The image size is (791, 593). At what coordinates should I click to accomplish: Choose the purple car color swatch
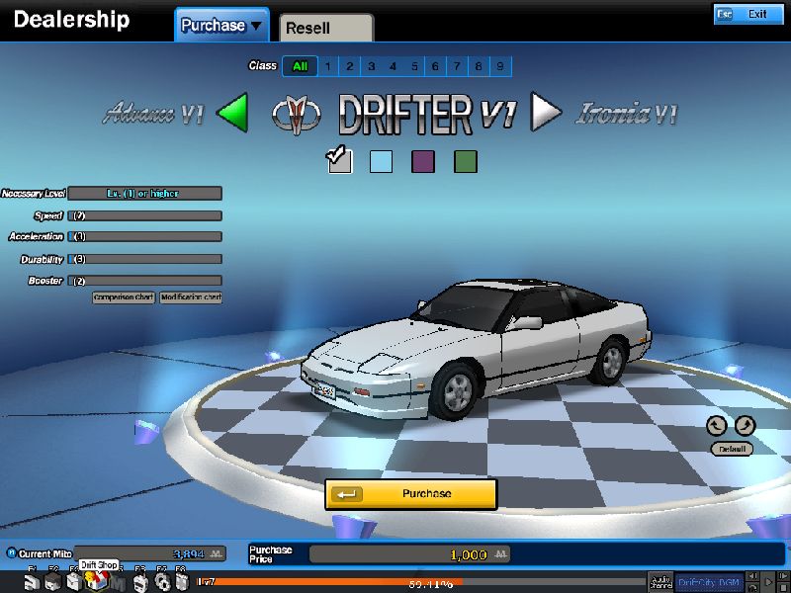[x=423, y=161]
